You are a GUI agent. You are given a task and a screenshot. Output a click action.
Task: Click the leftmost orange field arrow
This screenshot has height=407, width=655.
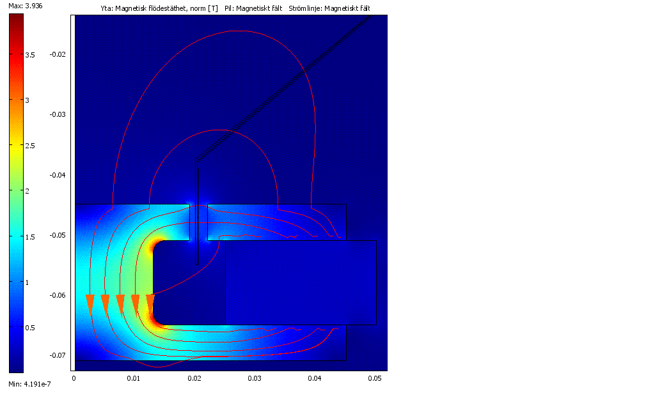(90, 303)
